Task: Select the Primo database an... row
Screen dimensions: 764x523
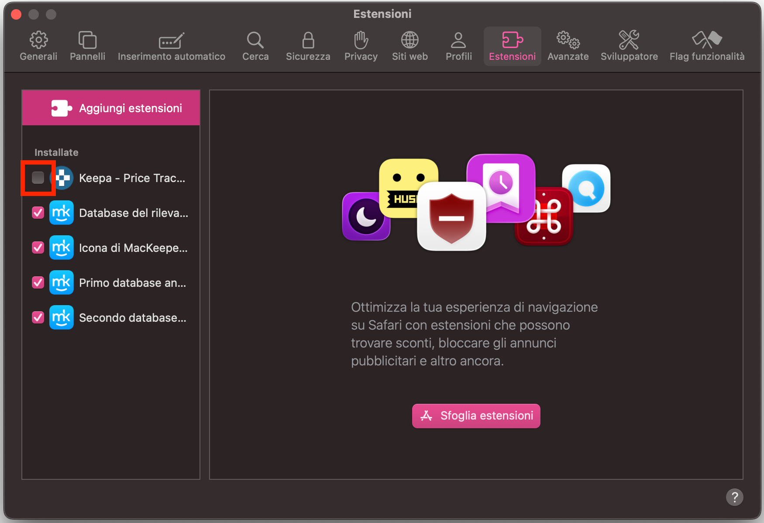Action: point(111,282)
